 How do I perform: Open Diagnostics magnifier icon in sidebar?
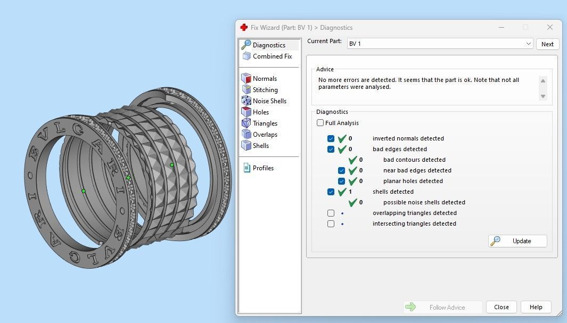coord(246,45)
